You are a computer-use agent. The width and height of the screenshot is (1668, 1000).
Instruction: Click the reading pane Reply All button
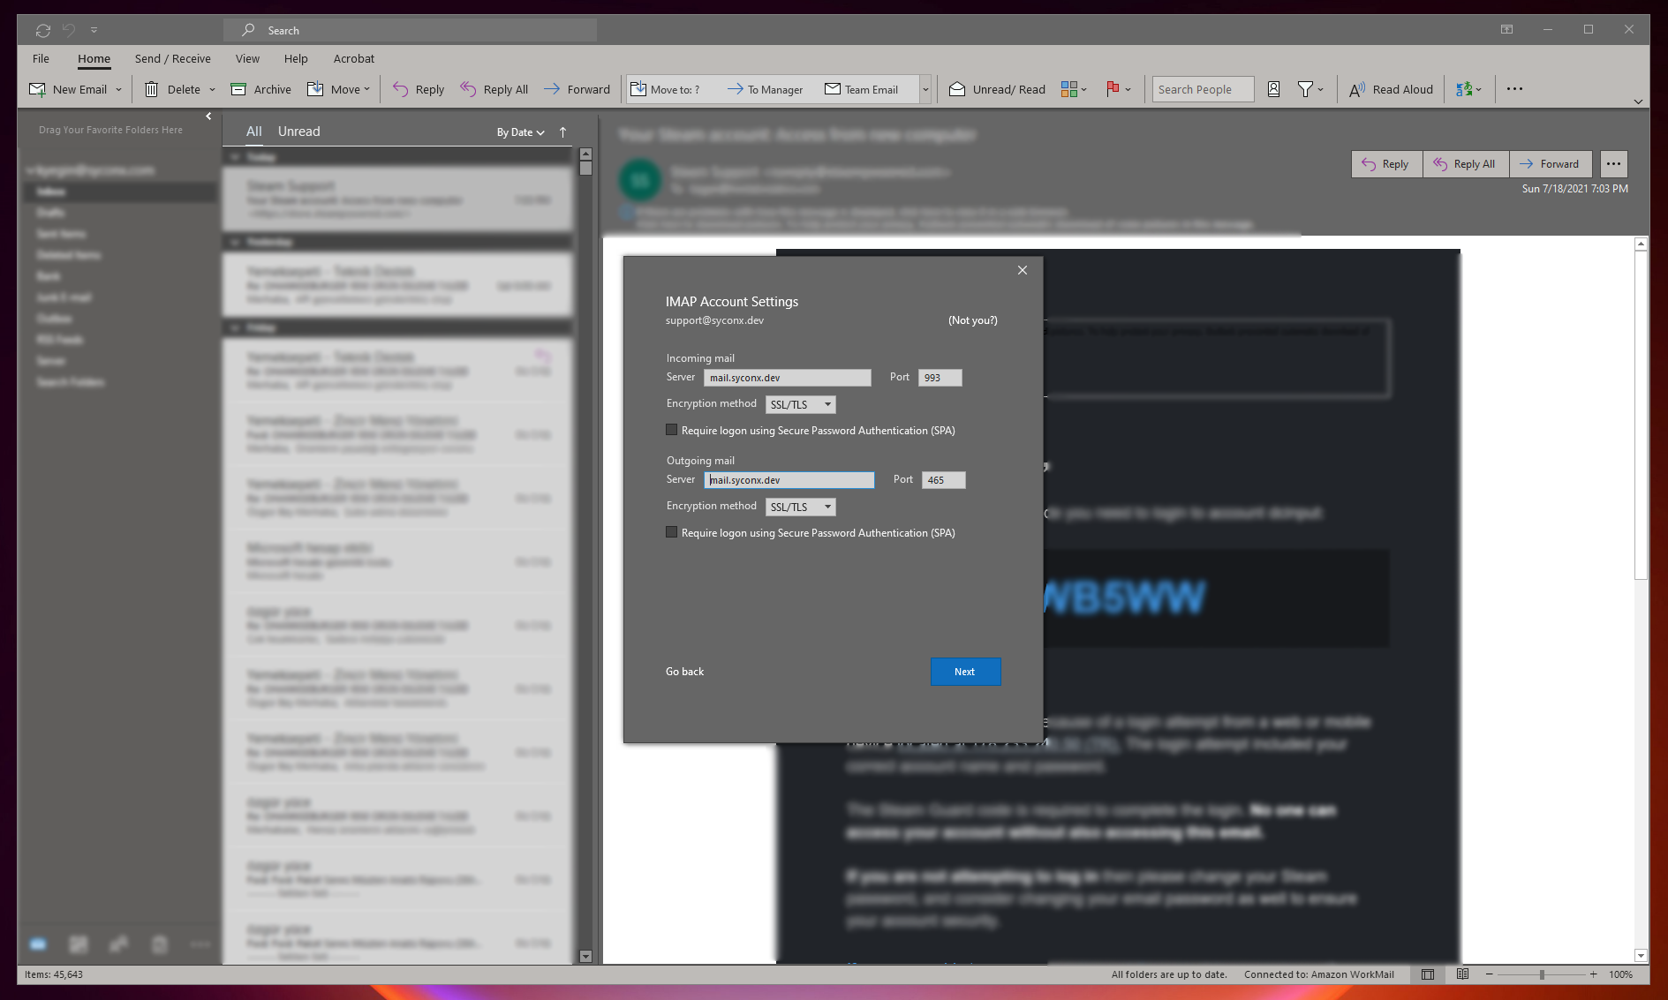(1466, 164)
